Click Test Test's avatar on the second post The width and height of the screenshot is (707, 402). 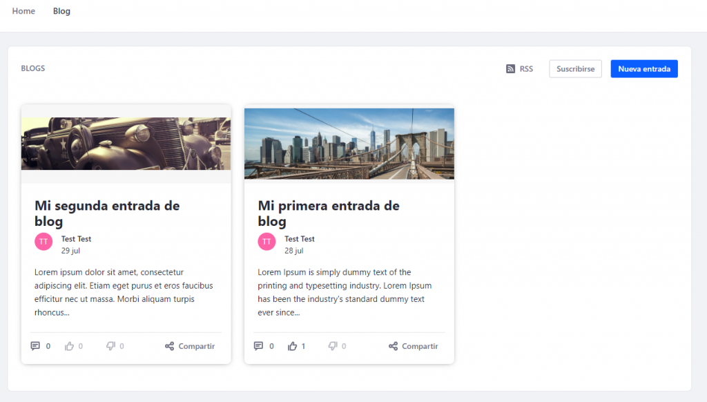click(267, 241)
